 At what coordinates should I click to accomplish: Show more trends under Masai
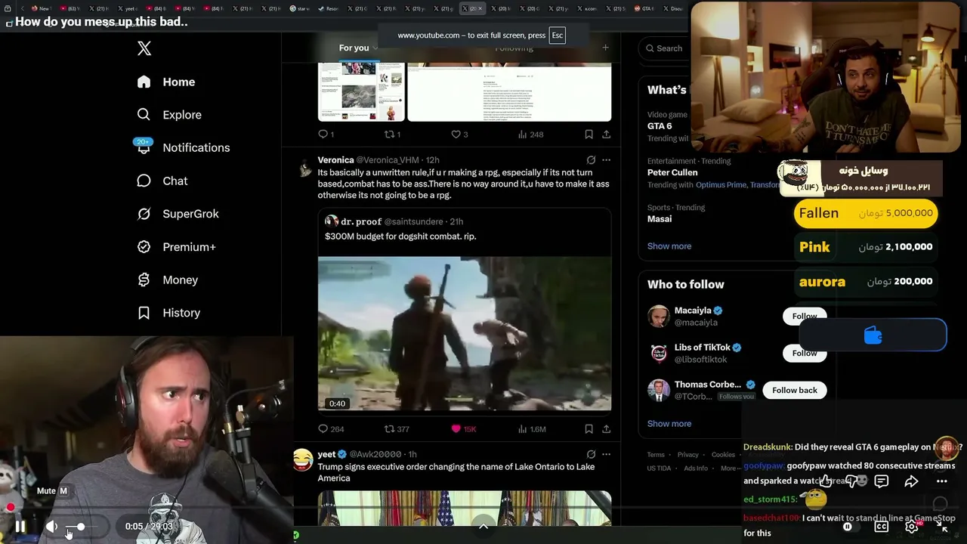(669, 246)
